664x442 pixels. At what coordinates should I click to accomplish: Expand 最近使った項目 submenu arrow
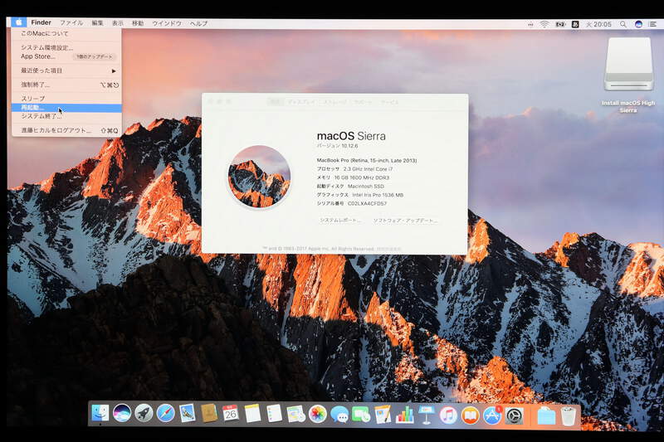click(114, 71)
